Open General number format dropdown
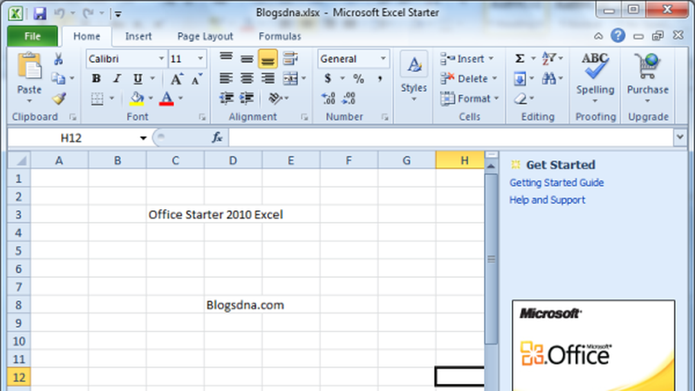This screenshot has width=695, height=391. (x=383, y=59)
